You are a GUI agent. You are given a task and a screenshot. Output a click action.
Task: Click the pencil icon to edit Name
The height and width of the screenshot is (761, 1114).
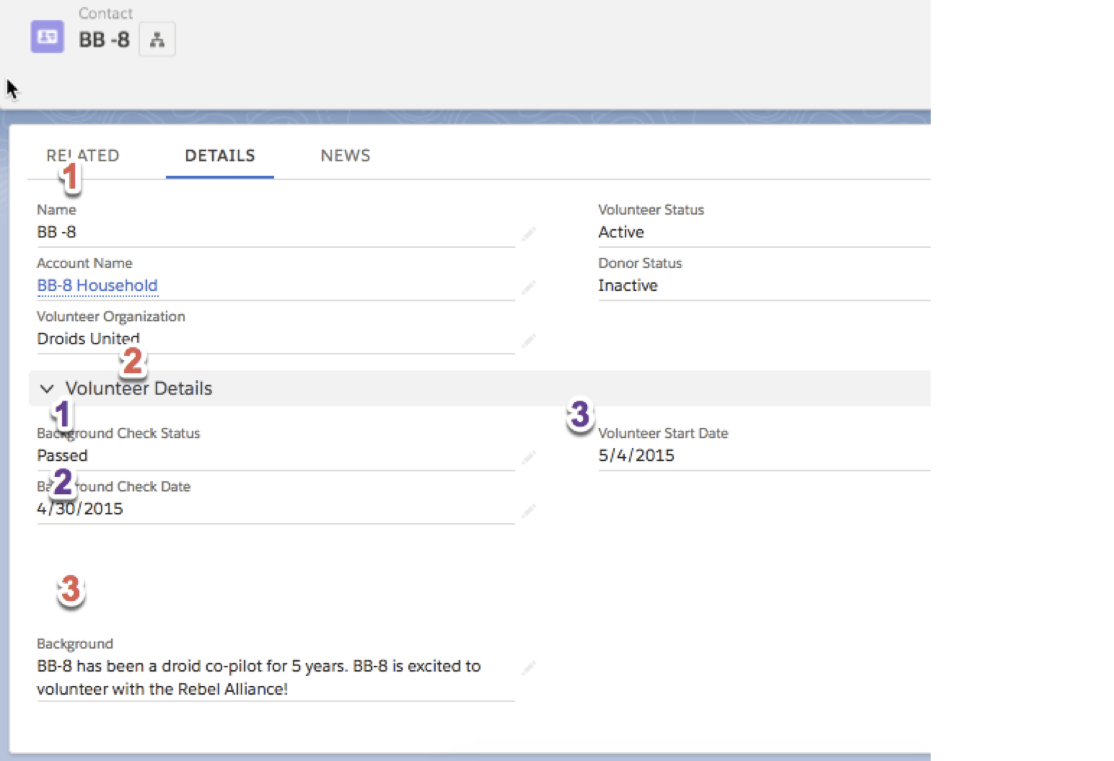click(x=528, y=233)
